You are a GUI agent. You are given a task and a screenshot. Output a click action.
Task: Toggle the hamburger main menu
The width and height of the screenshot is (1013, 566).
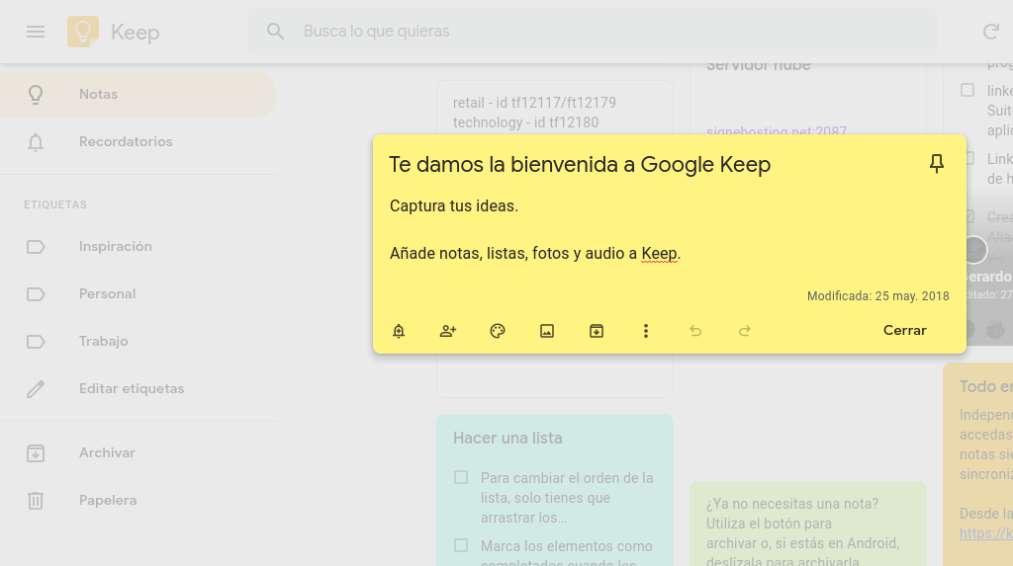tap(36, 32)
